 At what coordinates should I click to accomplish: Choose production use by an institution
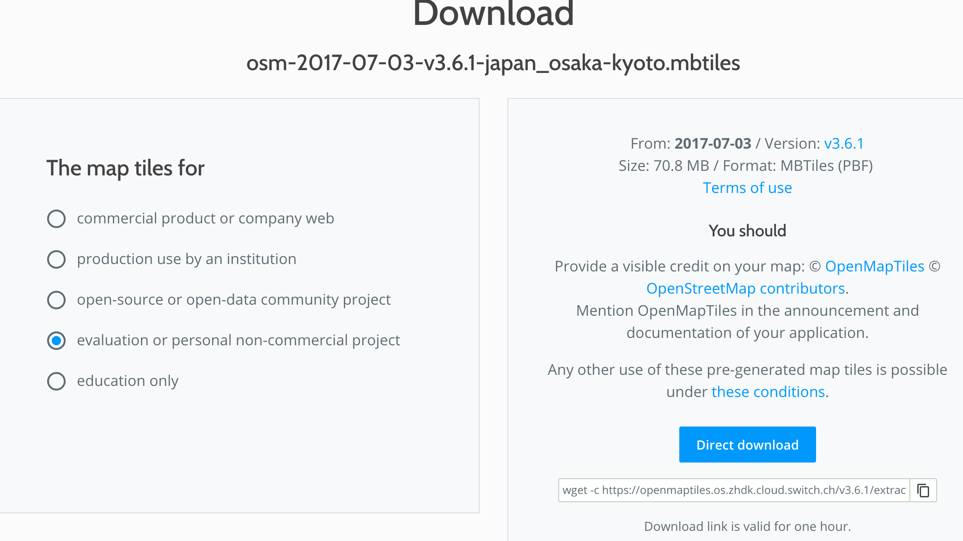(x=56, y=259)
